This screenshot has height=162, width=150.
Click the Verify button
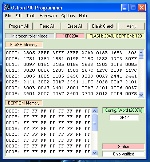tap(131, 26)
